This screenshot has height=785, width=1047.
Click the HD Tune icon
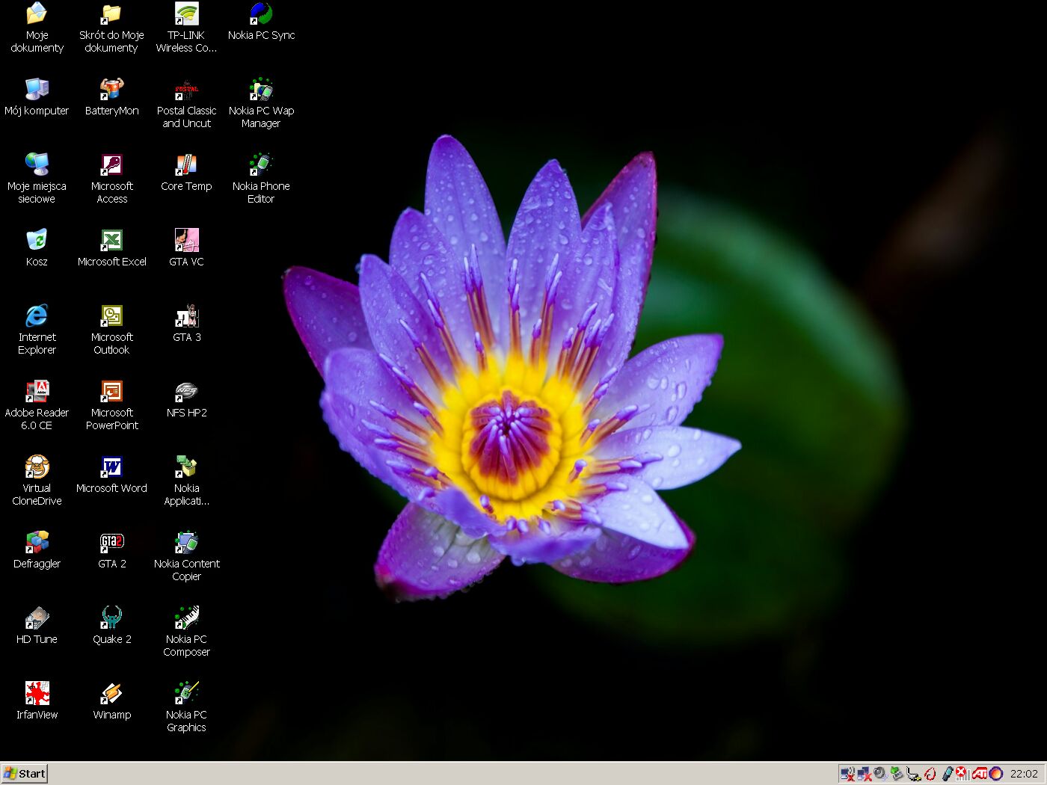pyautogui.click(x=37, y=618)
